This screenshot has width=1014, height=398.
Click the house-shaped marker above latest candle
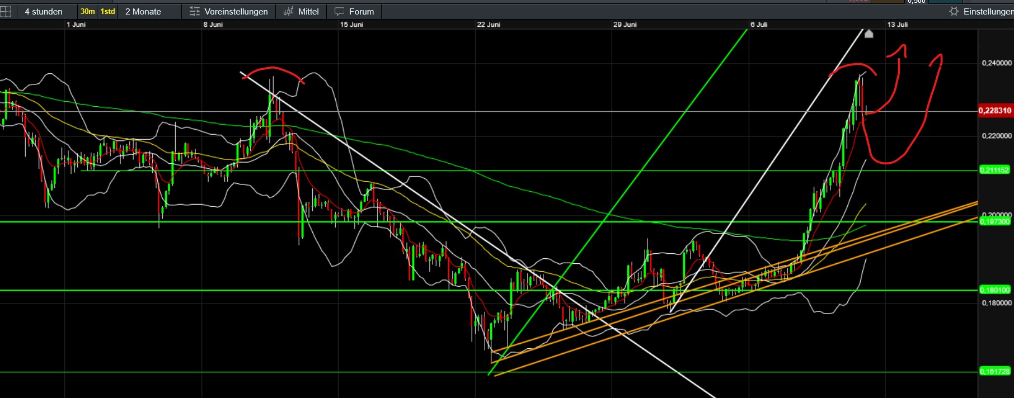[x=869, y=34]
